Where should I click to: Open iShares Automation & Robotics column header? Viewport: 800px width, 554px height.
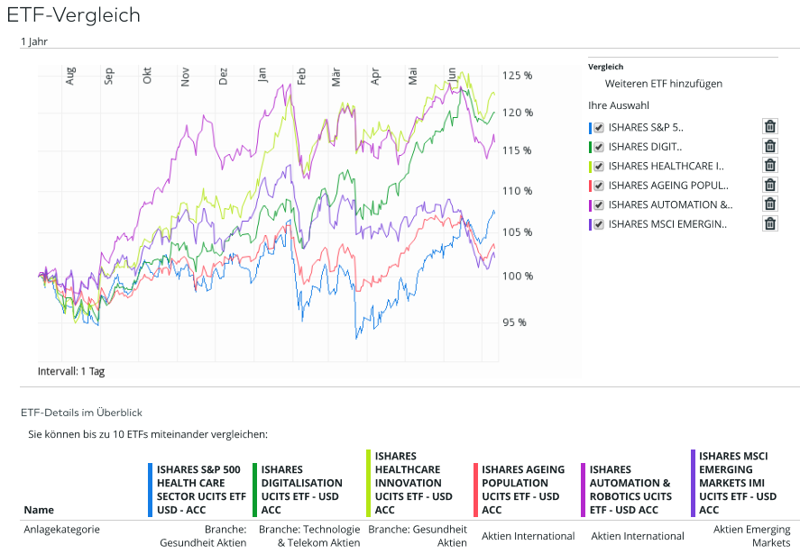pos(630,489)
